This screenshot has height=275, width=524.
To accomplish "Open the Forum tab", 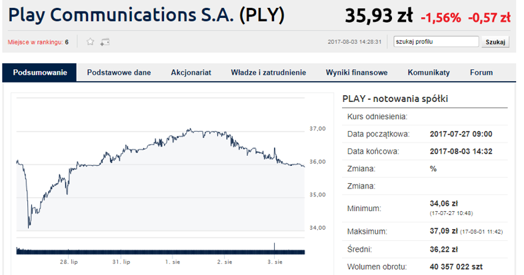I will 481,73.
